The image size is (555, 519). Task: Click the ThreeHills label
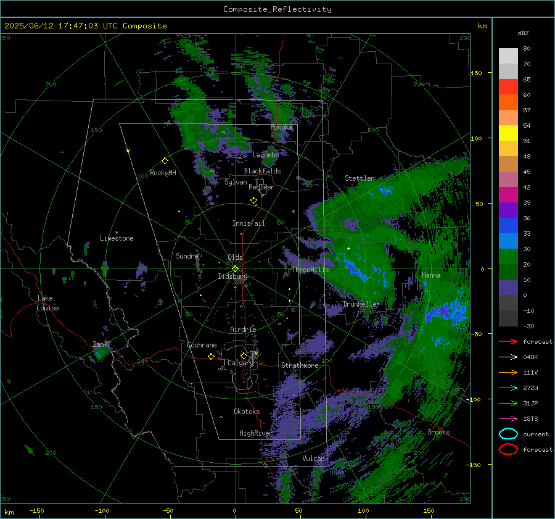point(310,270)
